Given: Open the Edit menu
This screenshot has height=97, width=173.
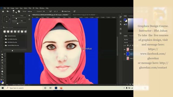Looking at the screenshot, I should (8, 8).
